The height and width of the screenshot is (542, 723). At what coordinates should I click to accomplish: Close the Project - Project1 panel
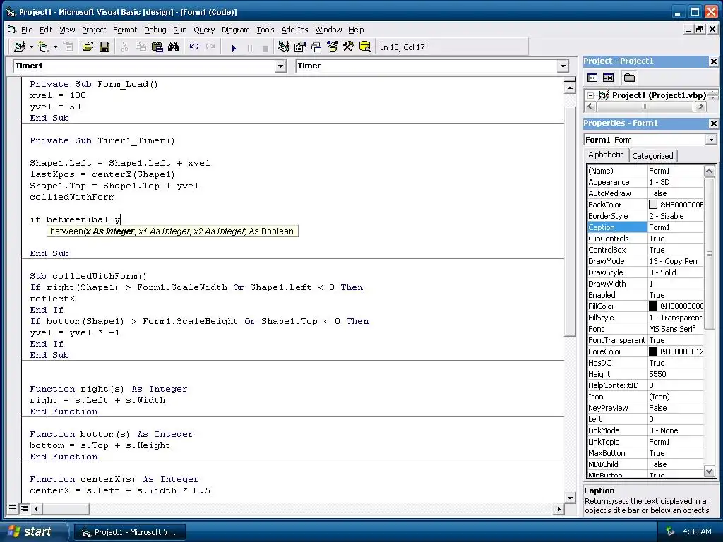[713, 61]
